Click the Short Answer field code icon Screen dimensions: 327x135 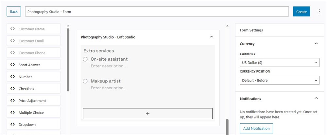12,65
